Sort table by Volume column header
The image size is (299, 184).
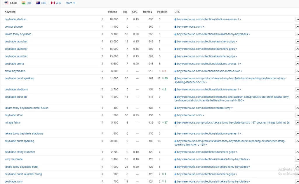click(x=112, y=12)
